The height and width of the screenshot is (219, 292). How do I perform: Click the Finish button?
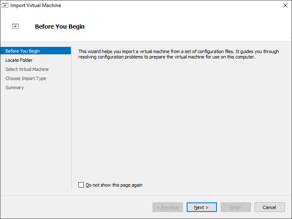point(236,207)
